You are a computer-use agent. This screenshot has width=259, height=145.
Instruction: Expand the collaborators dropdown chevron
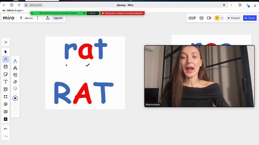[222, 18]
